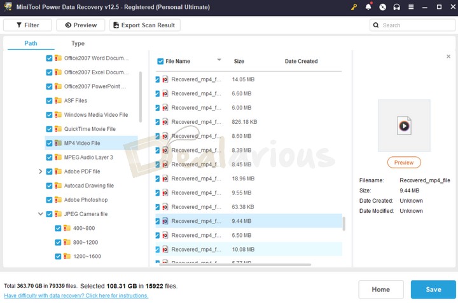Viewport: 458px width, 303px height.
Task: Click the file list vertical scrollbar
Action: (x=343, y=224)
